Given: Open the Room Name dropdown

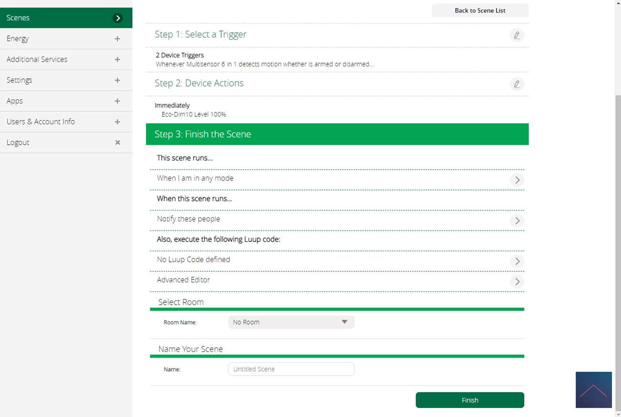Looking at the screenshot, I should (x=291, y=322).
